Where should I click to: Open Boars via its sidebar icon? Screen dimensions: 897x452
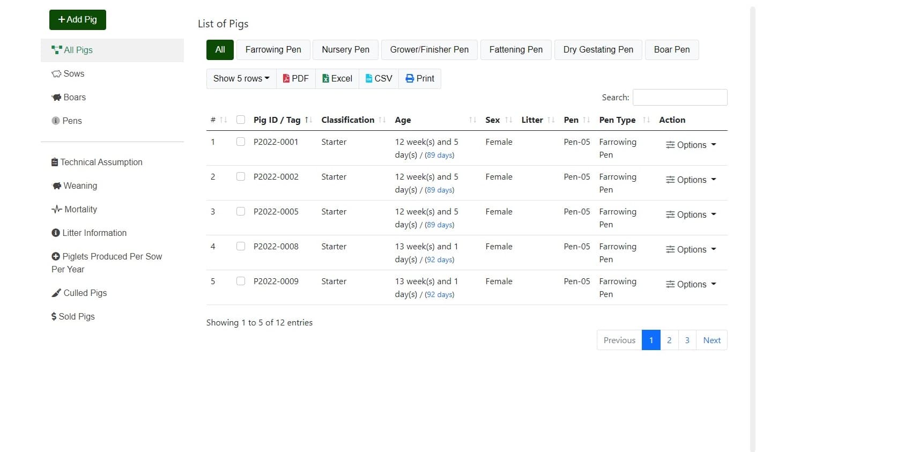(x=56, y=97)
